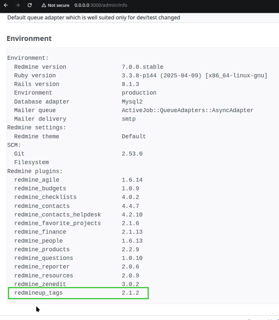Click the redmine_products plugin name
The image size is (279, 320).
tap(42, 250)
